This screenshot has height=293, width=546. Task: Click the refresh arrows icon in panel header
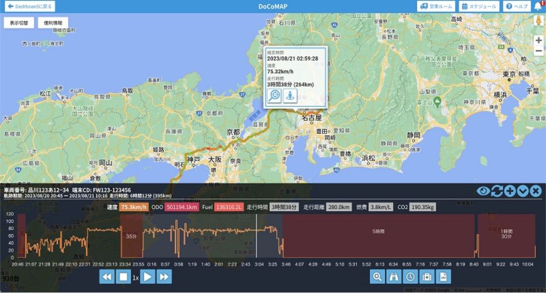pyautogui.click(x=497, y=191)
